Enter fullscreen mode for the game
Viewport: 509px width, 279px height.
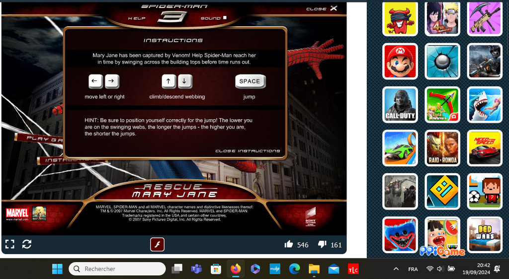pyautogui.click(x=10, y=244)
